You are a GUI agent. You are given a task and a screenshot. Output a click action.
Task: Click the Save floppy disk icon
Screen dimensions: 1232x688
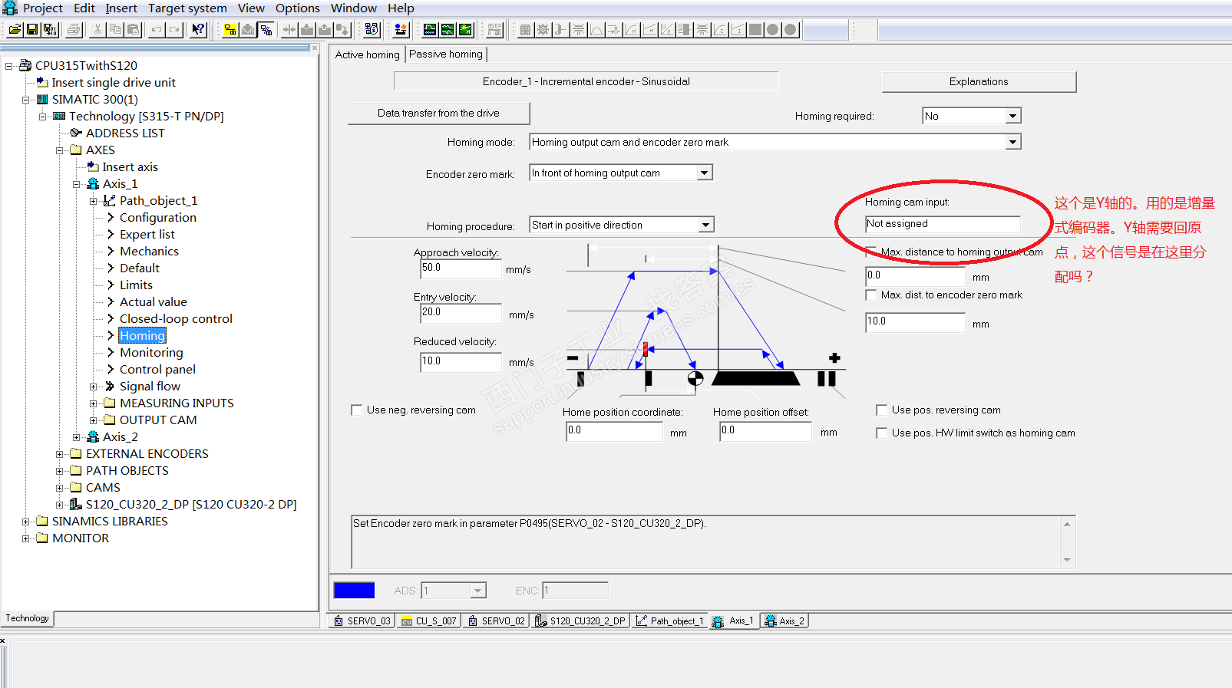click(32, 30)
